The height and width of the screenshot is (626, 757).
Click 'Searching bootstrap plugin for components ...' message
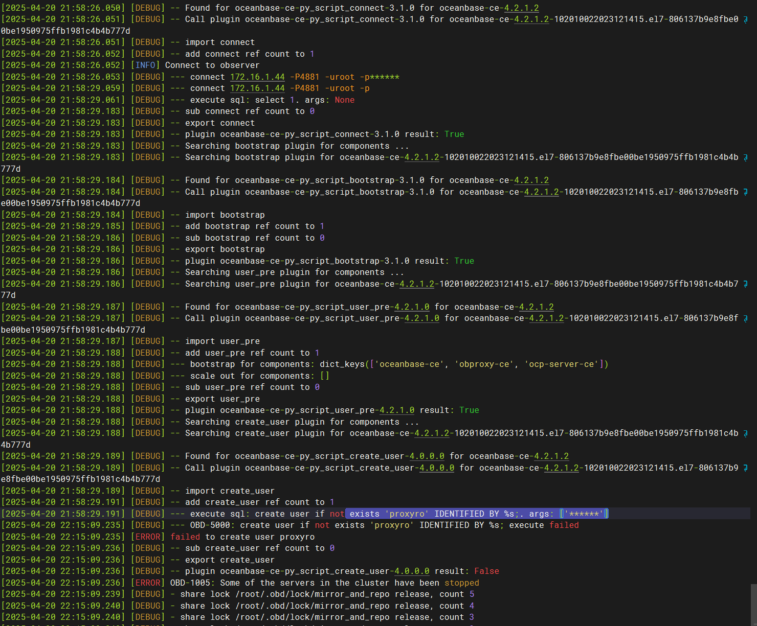297,146
